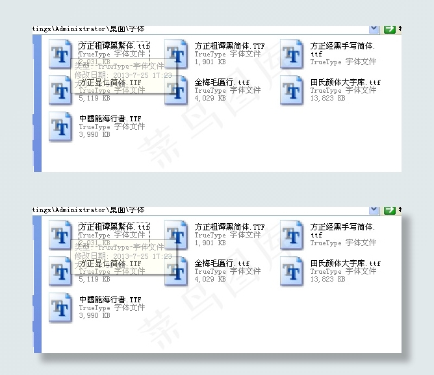This screenshot has width=434, height=375.
Task: Click file name 金梅毛匾行.ttf in lower window
Action: [222, 263]
